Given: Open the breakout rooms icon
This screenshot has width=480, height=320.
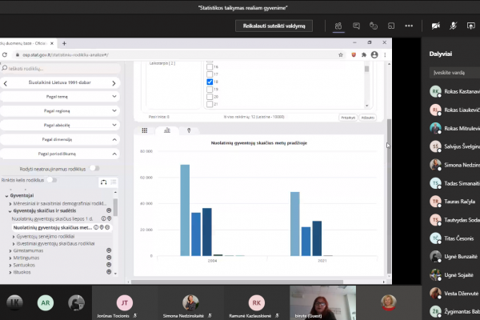Looking at the screenshot, I should pos(391,26).
